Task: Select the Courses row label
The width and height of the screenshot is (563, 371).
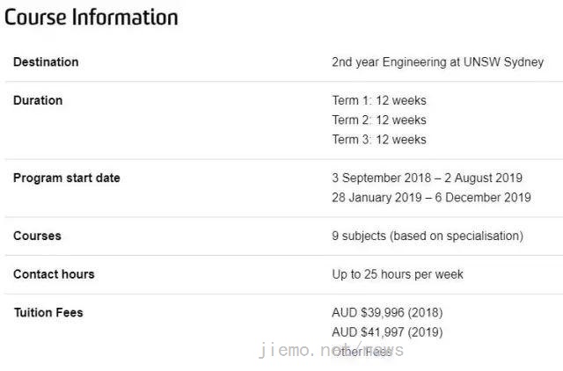Action: tap(37, 236)
